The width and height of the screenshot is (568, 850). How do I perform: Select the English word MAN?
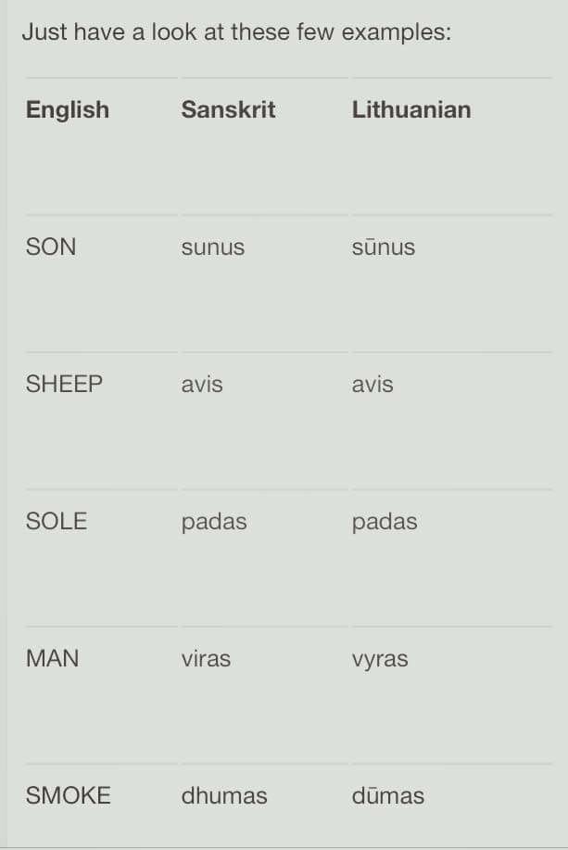53,659
